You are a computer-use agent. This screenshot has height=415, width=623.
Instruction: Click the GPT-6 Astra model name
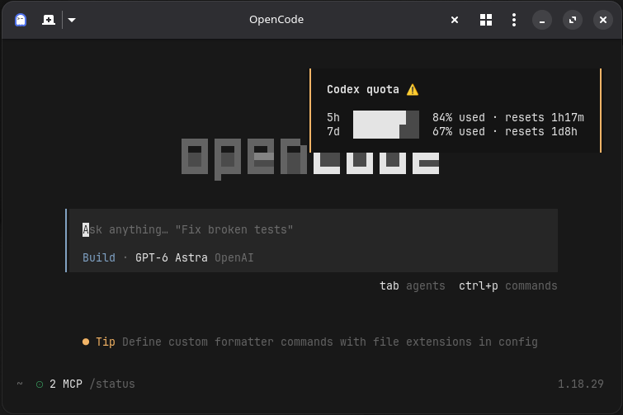[172, 257]
